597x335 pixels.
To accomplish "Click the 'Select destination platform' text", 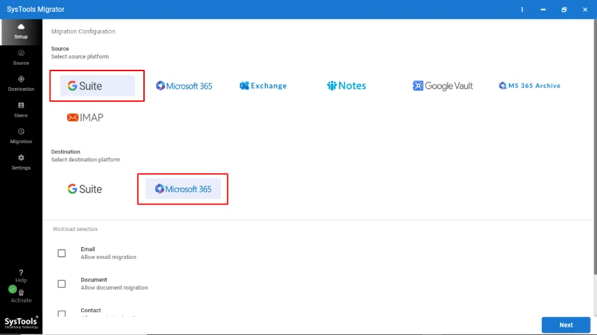I will (86, 160).
